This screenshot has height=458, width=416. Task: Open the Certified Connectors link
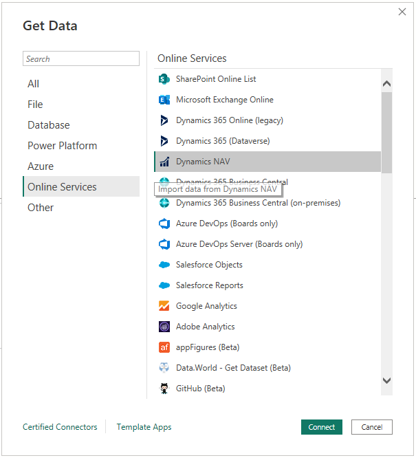60,427
